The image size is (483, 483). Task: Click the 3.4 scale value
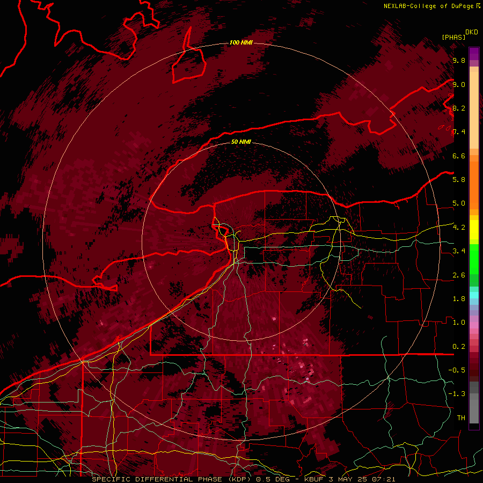click(x=459, y=251)
